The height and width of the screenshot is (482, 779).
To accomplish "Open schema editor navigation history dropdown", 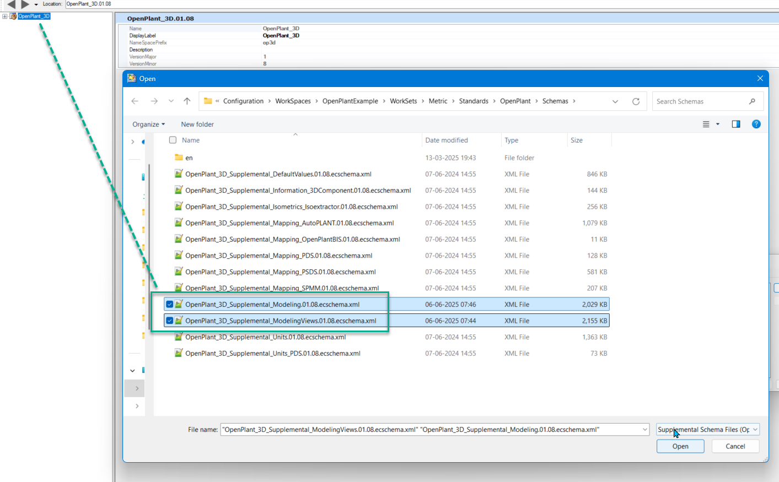I will click(x=36, y=4).
